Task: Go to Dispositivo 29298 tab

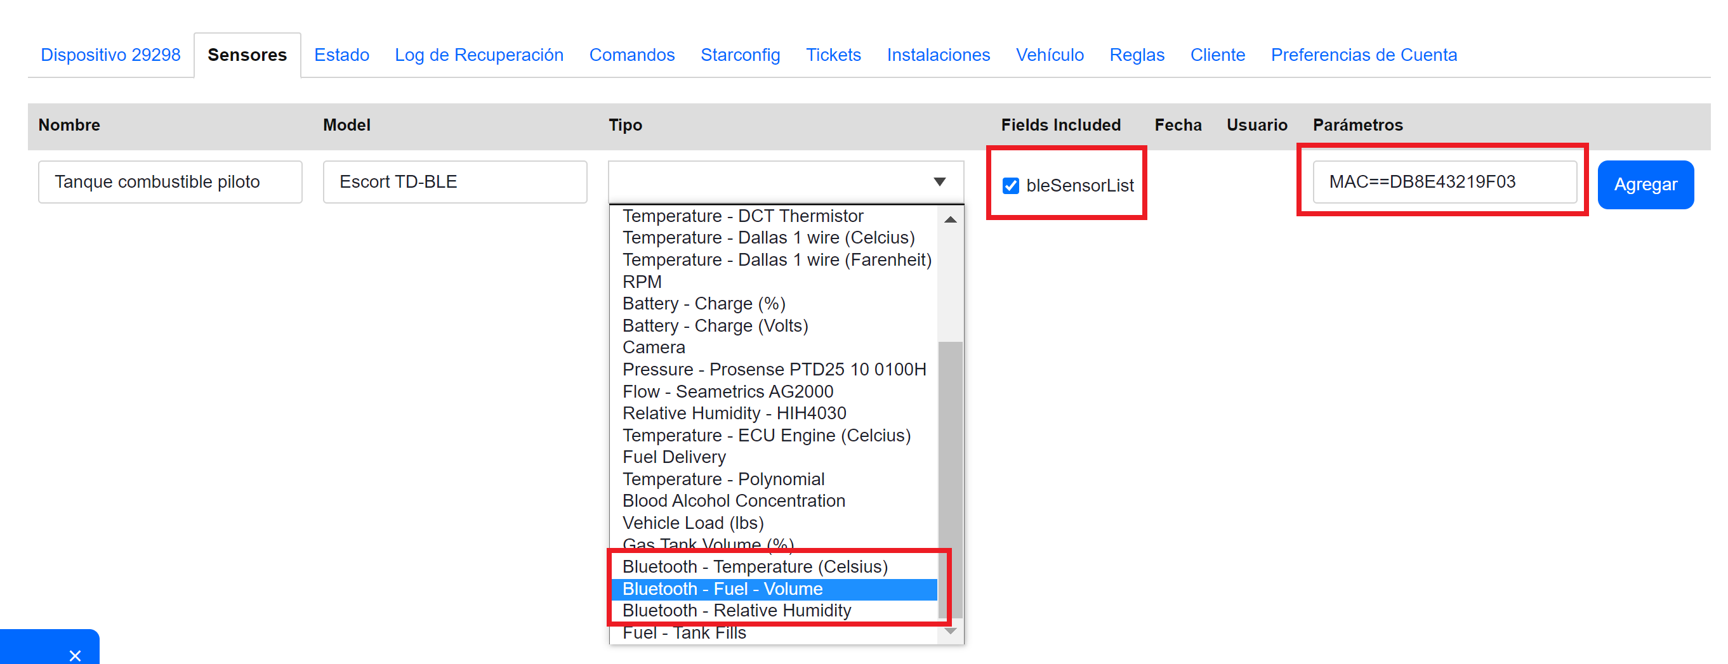Action: (110, 55)
